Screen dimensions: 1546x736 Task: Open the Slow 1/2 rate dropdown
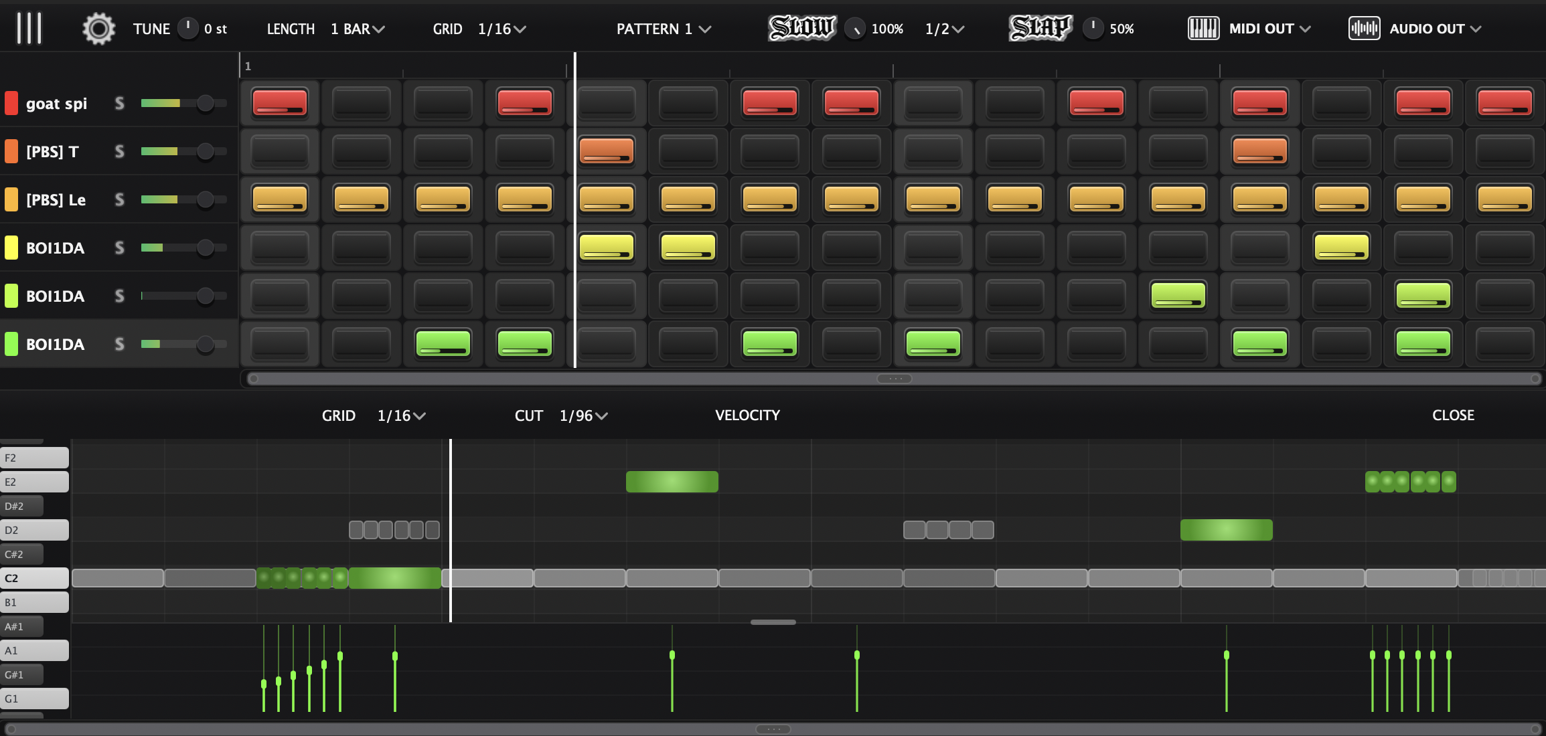(x=944, y=29)
